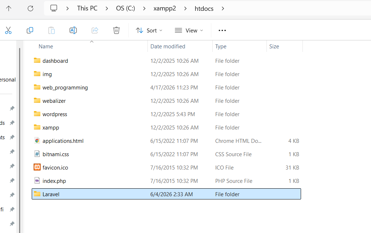Delete selected item with trash icon
Image resolution: width=371 pixels, height=233 pixels.
click(116, 30)
